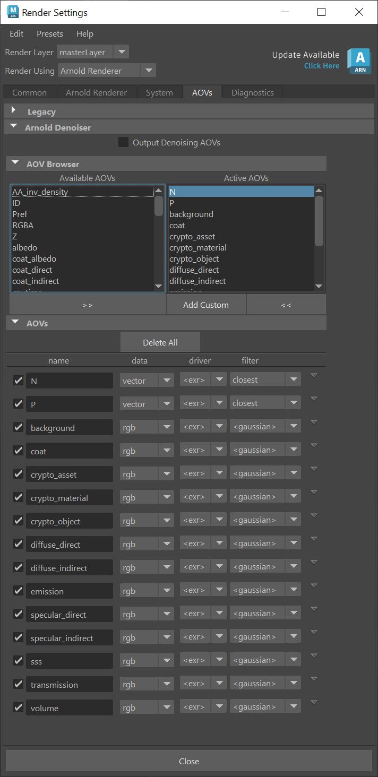Click the >> add AOV arrow button
This screenshot has width=378, height=777.
click(x=88, y=305)
